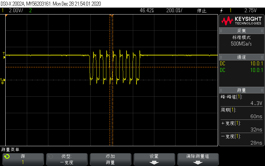Click the trigger level T marker on left edge

click(x=4, y=55)
